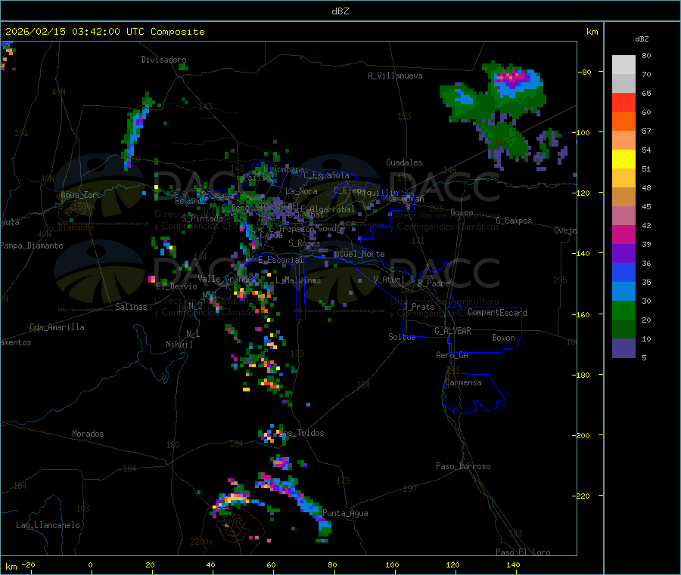Click the C_Española label
Viewport: 681px width, 575px height.
(326, 175)
